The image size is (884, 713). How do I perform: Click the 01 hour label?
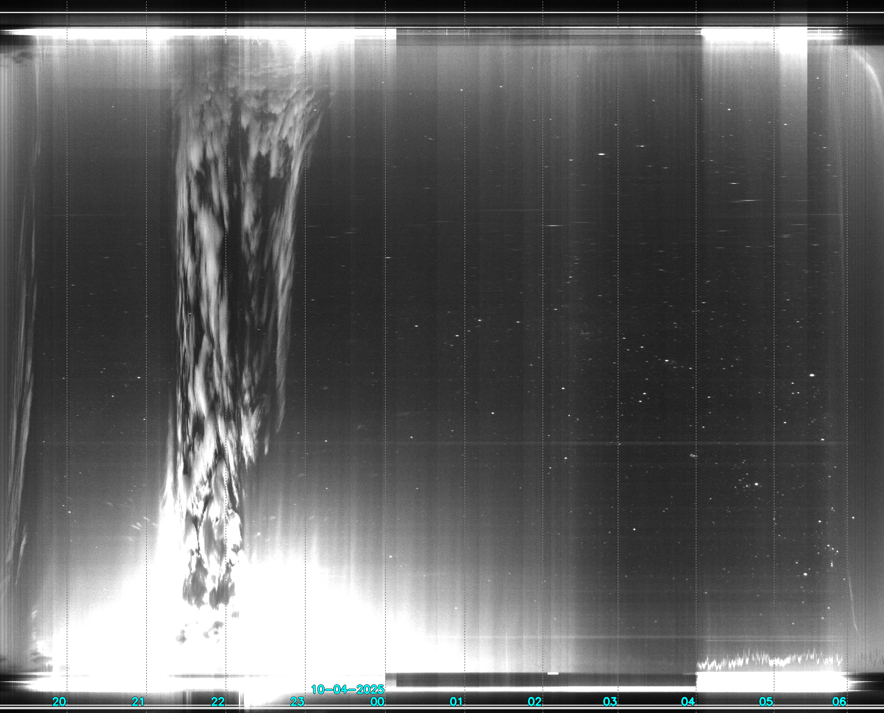[456, 702]
